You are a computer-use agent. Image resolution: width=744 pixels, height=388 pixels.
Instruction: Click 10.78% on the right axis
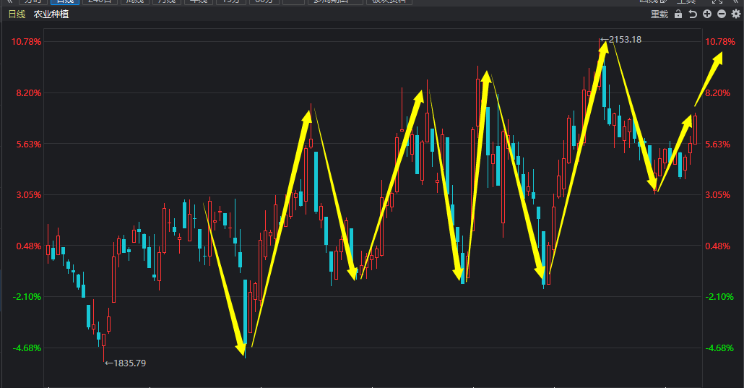719,42
